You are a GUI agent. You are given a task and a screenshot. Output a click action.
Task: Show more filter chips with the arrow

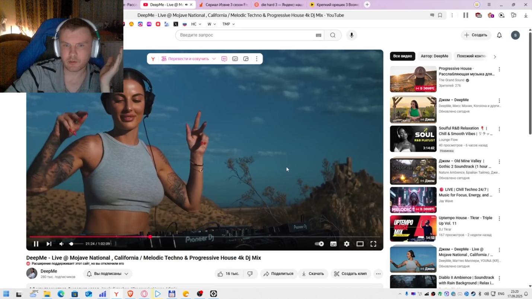click(495, 57)
